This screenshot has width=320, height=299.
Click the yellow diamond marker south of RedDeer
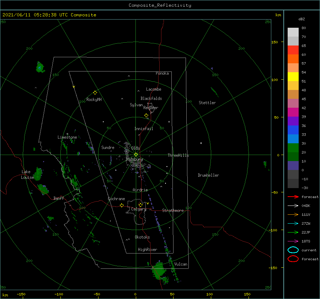pos(146,115)
